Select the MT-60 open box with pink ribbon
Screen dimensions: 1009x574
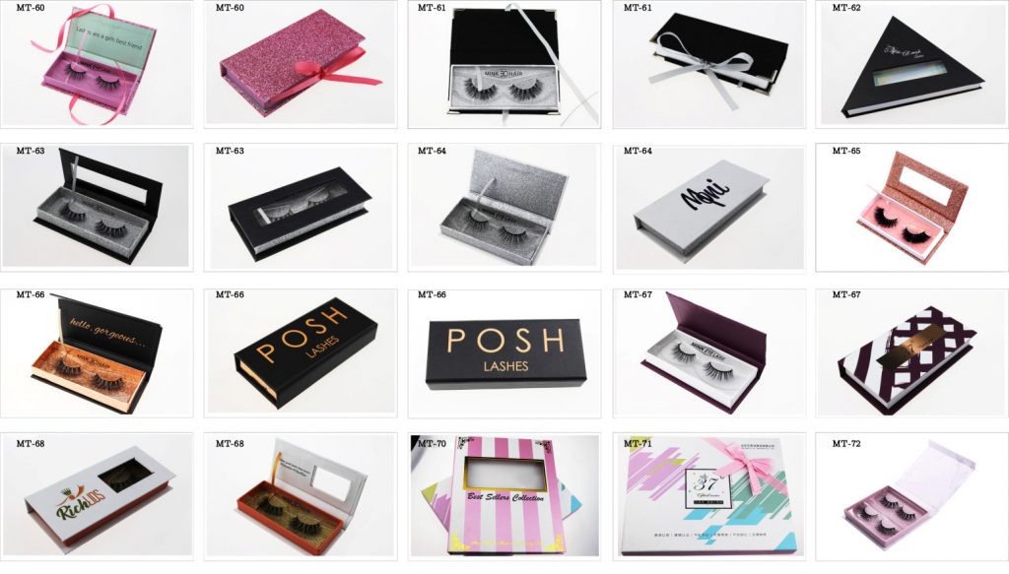click(98, 64)
